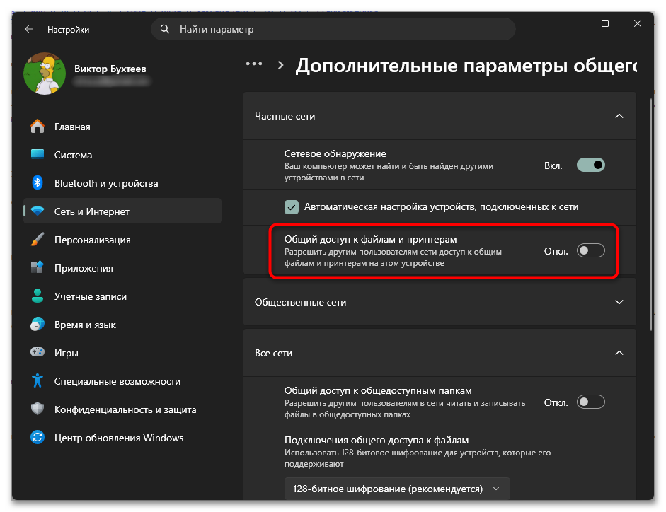Screen dimensions: 666x512
Task: Select Bluetooth и устройства
Action: click(122, 183)
